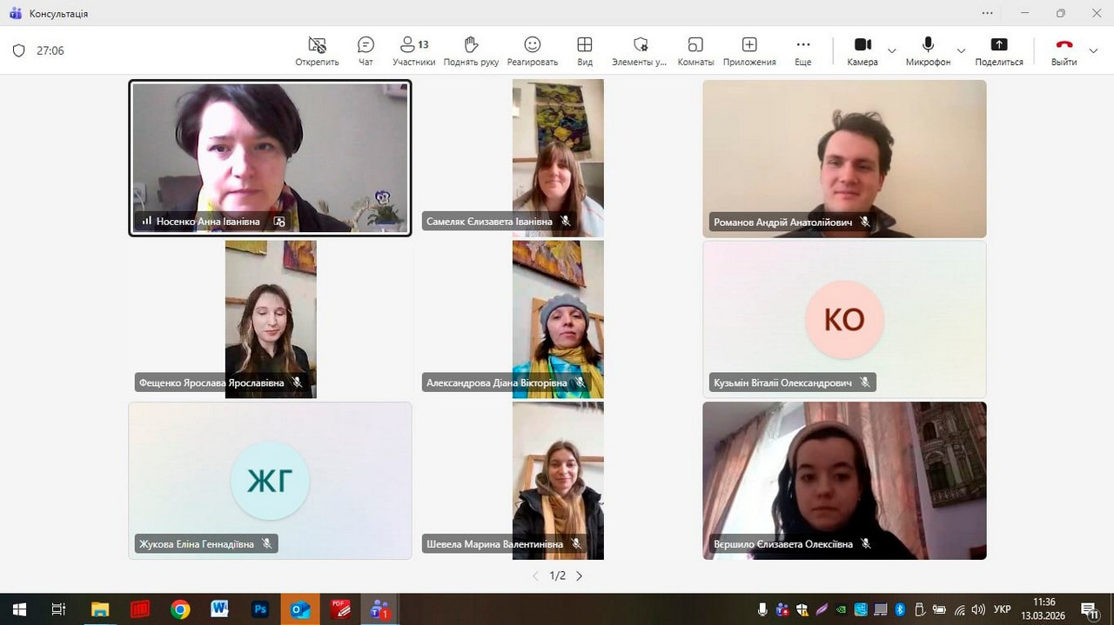Screen dimensions: 1114x625
Task: Click the name label Самеляк Єлизавета Іванівна
Action: 489,222
